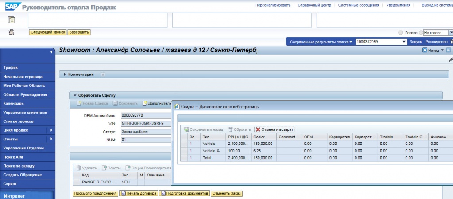The image size is (453, 199).
Task: Click the telephone icon
Action: pos(12,32)
